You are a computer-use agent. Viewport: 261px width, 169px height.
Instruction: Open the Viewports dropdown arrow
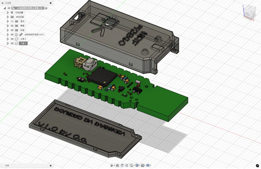coord(150,165)
